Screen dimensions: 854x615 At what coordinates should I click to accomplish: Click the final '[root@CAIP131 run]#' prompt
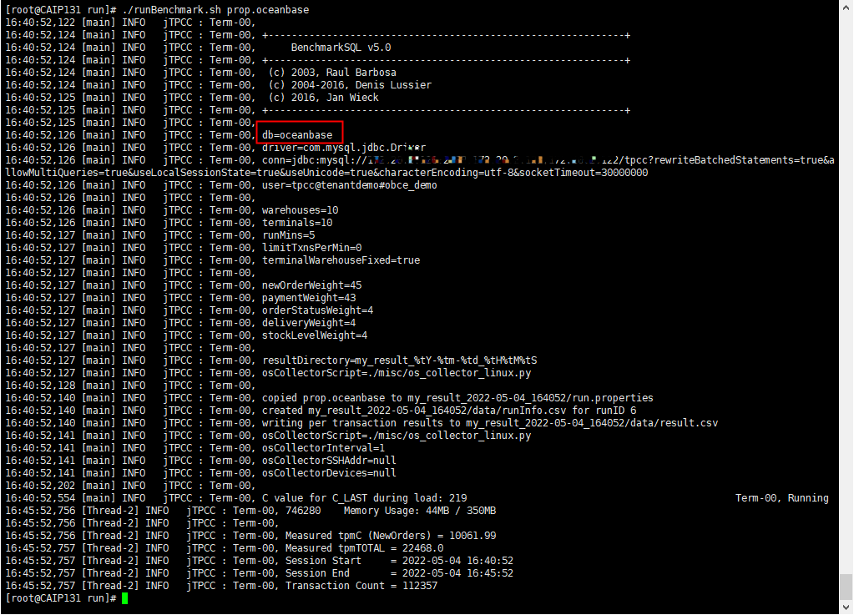pos(61,598)
